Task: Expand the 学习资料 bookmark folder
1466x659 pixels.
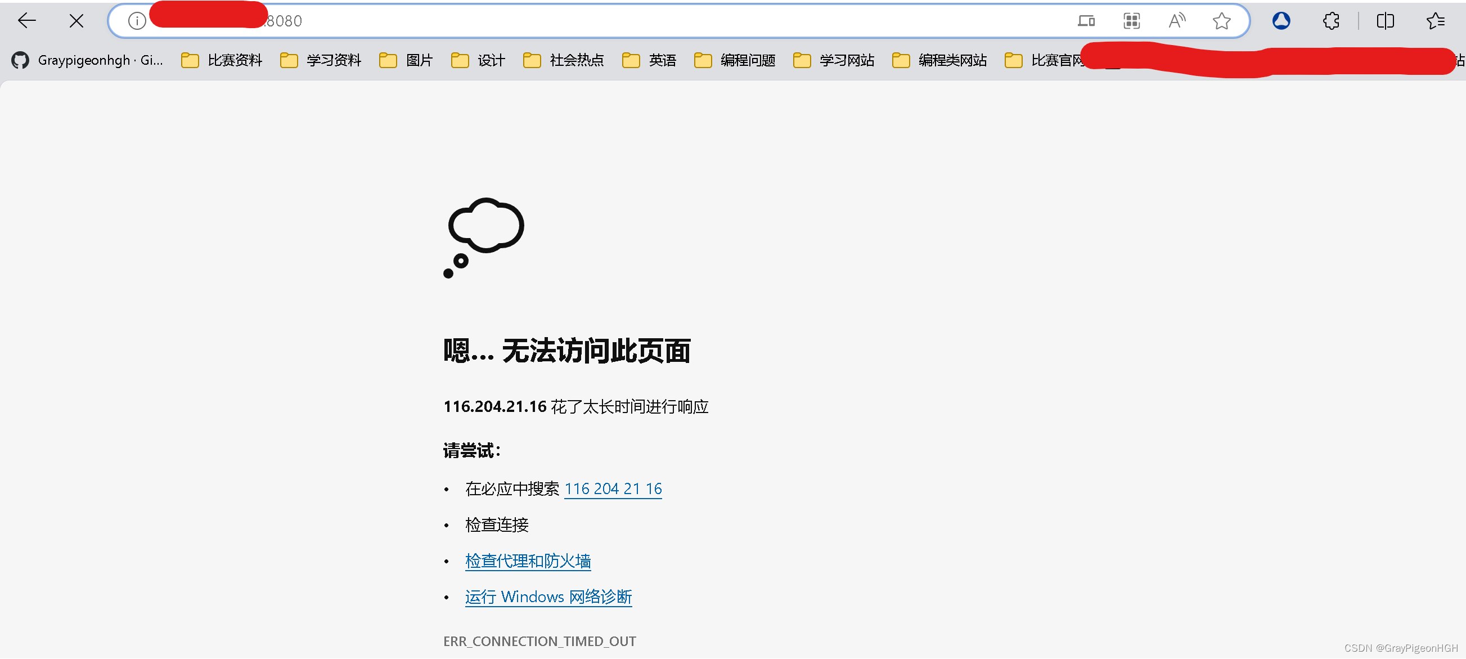Action: (x=321, y=60)
